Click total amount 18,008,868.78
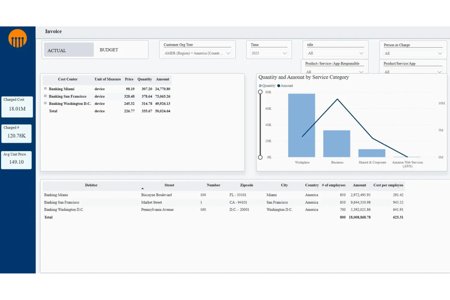The height and width of the screenshot is (300, 450). tap(359, 217)
